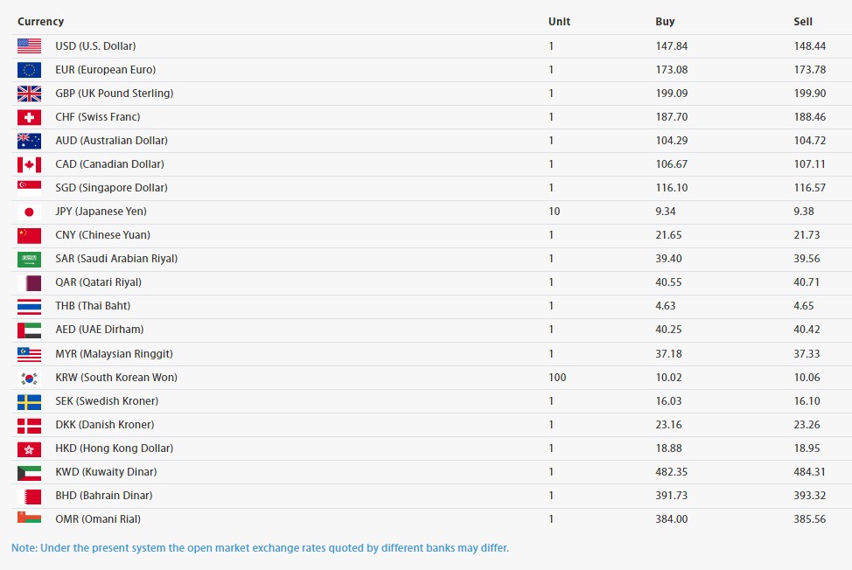The width and height of the screenshot is (852, 570).
Task: Click the Currency column header
Action: click(40, 22)
